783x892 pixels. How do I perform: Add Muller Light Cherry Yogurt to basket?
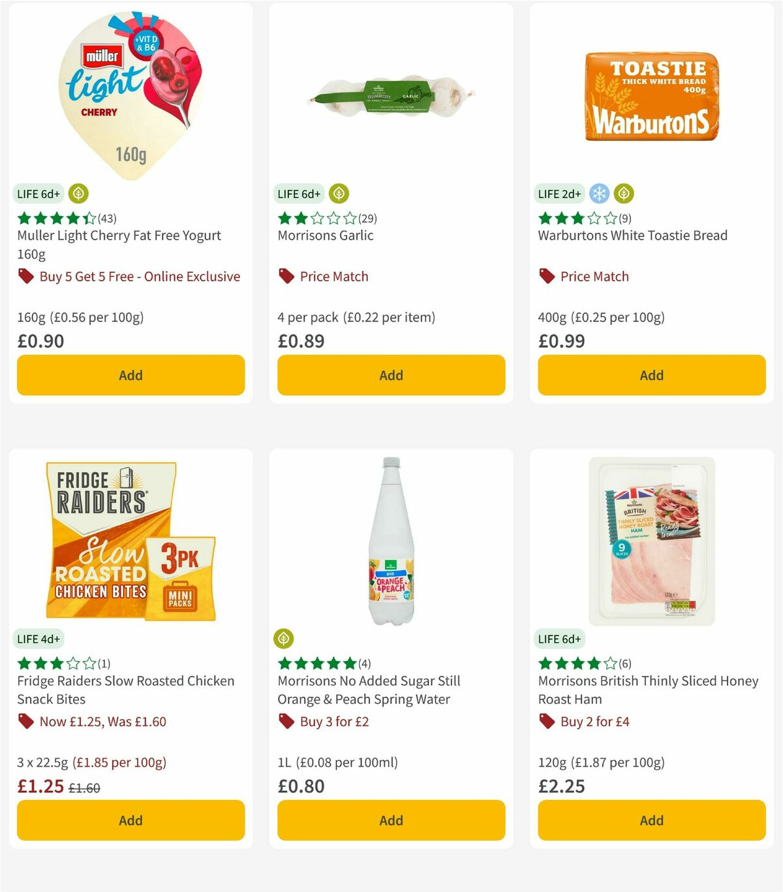coord(130,375)
